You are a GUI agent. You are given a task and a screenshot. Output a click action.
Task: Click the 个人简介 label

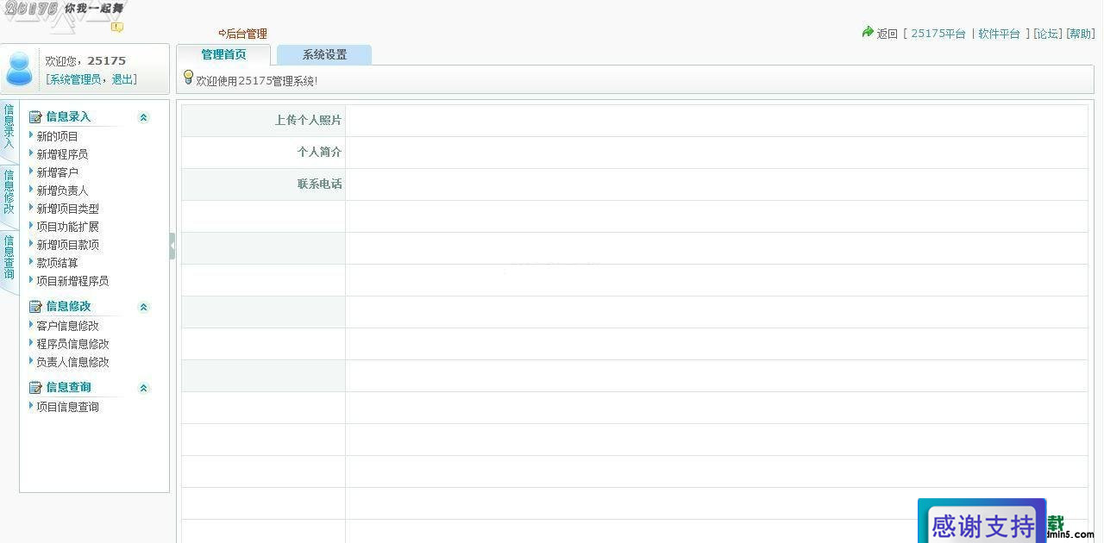pos(319,153)
